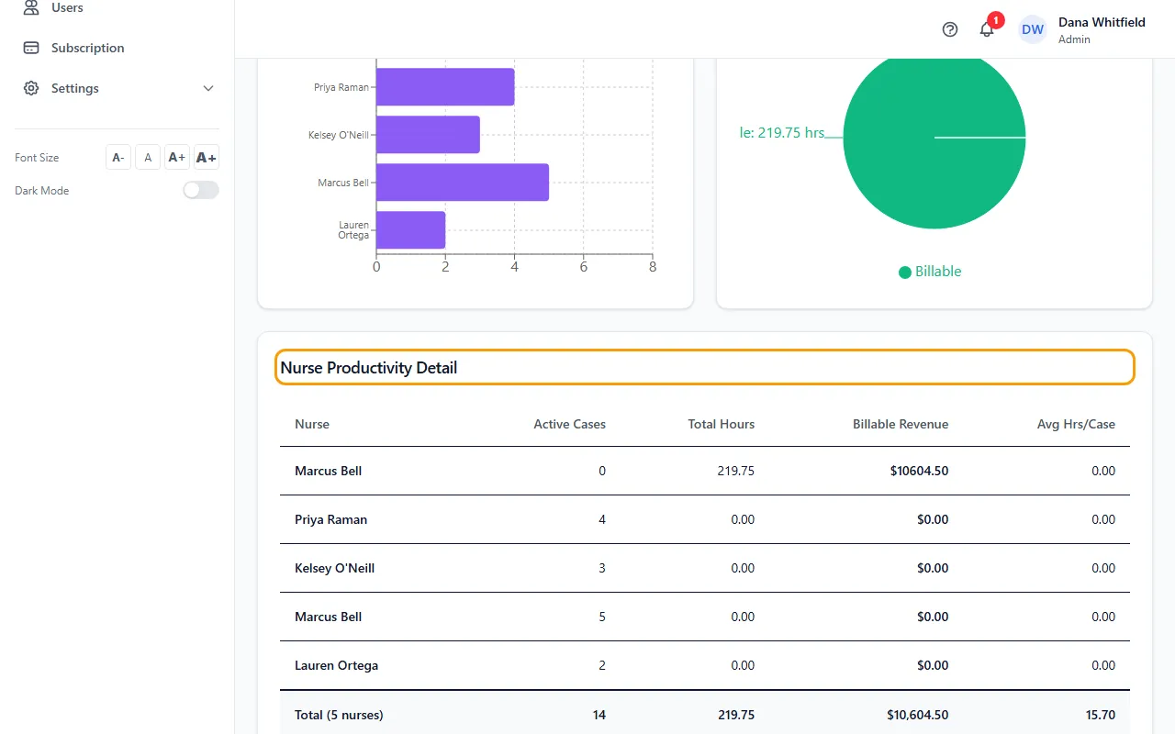This screenshot has height=734, width=1175.
Task: Click the 219.75 hrs pie label
Action: 782,132
